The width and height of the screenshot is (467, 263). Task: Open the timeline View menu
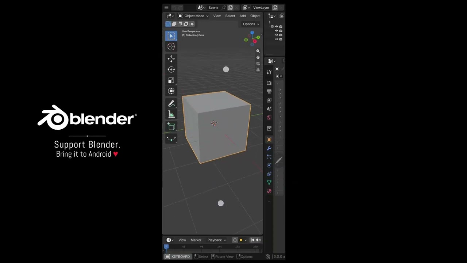click(x=182, y=240)
